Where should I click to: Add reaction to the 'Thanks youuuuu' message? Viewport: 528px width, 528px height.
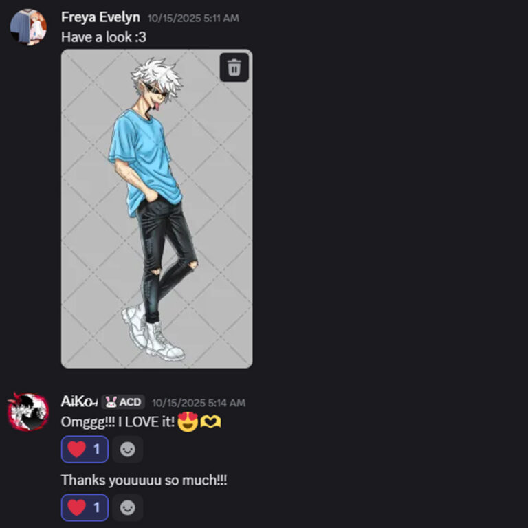128,507
